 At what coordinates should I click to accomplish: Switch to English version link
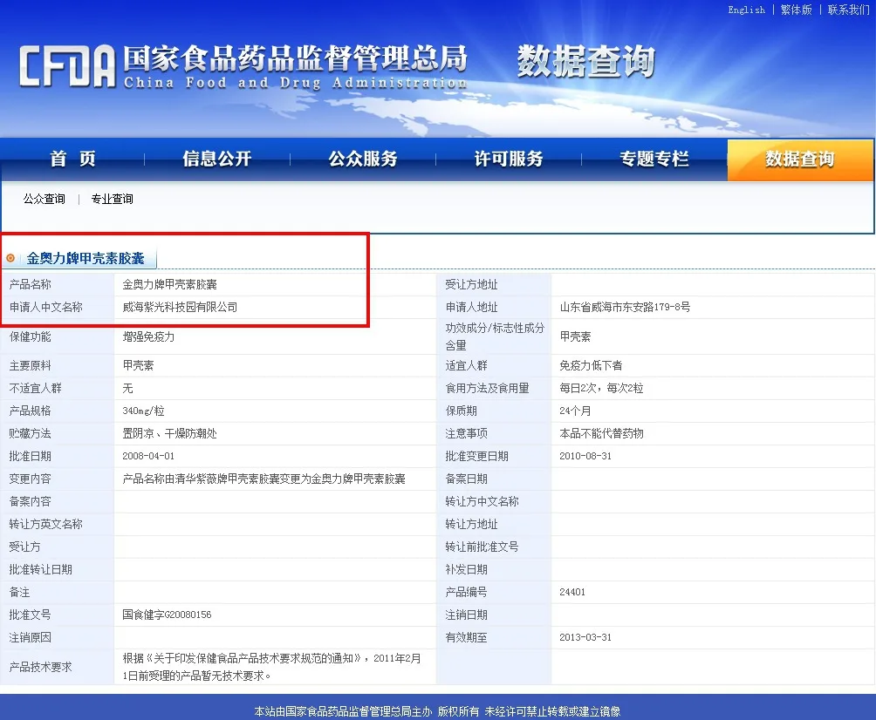pos(746,10)
